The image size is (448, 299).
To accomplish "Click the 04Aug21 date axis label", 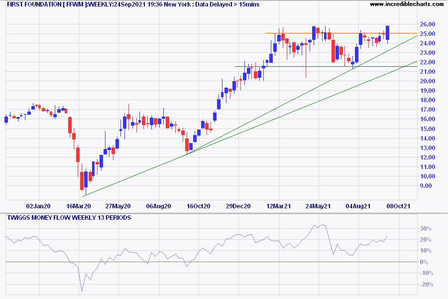I will pyautogui.click(x=358, y=206).
